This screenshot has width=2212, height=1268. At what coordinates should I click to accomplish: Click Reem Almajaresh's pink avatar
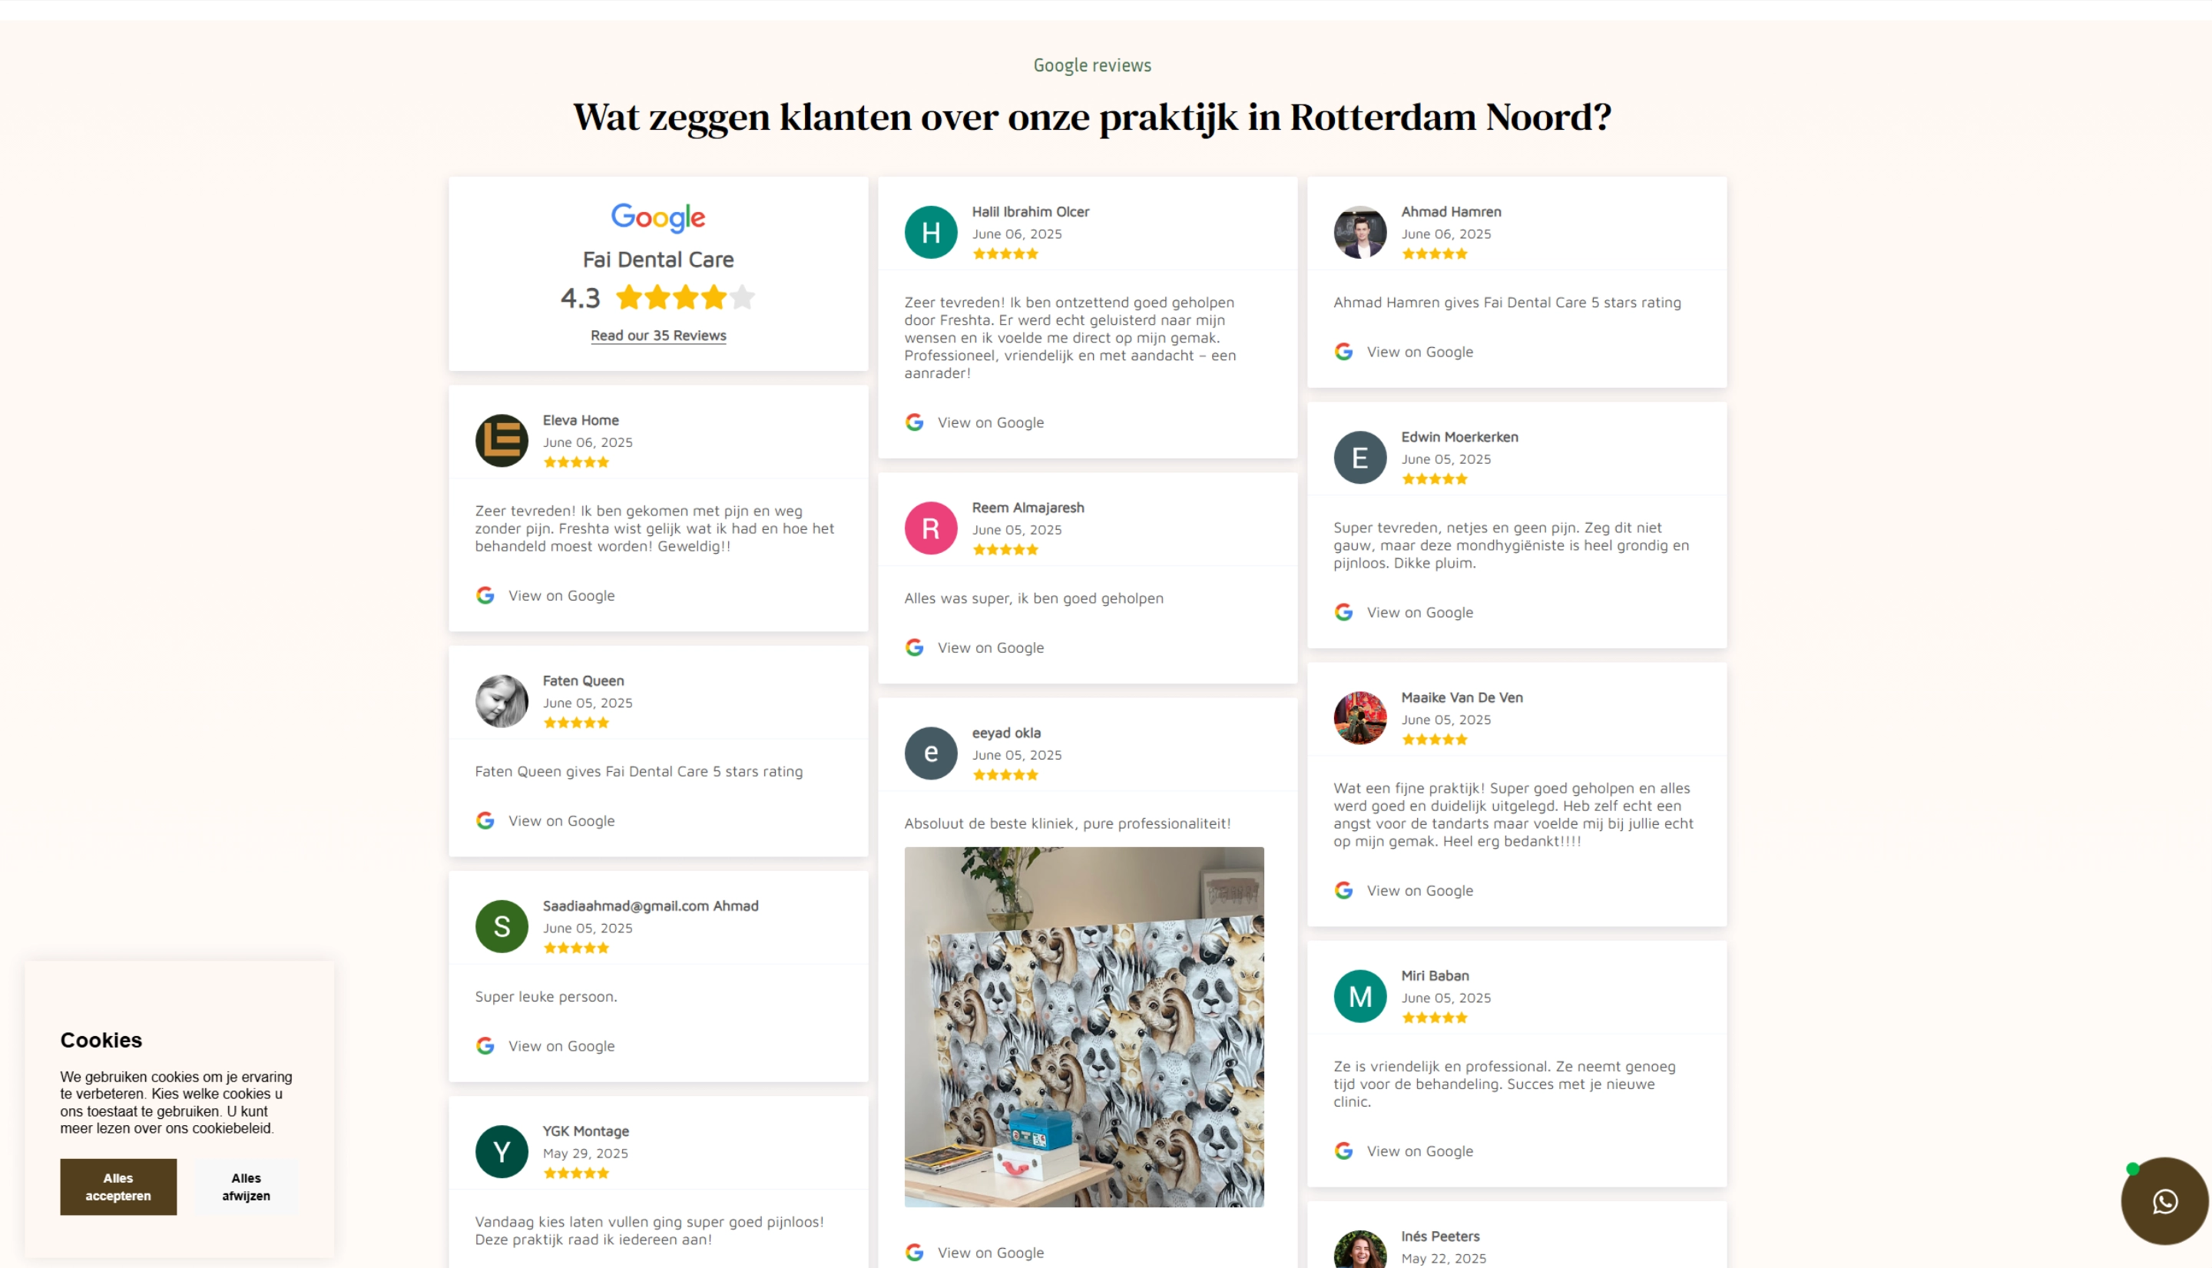930,528
